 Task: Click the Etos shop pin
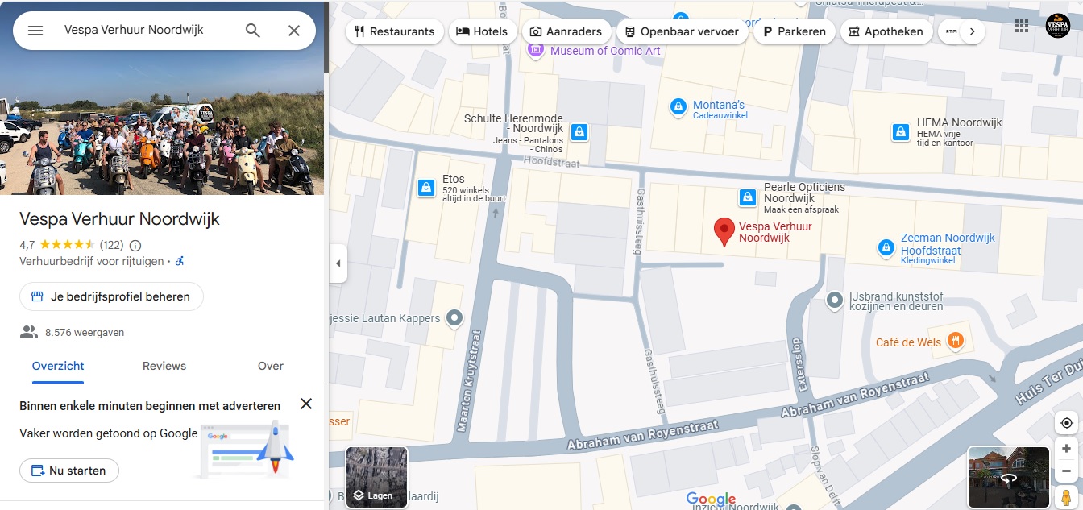(425, 188)
